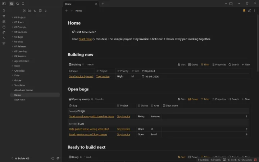Click Group in Building now toolbar
Viewport: 259px width, 162px height.
pos(193,64)
